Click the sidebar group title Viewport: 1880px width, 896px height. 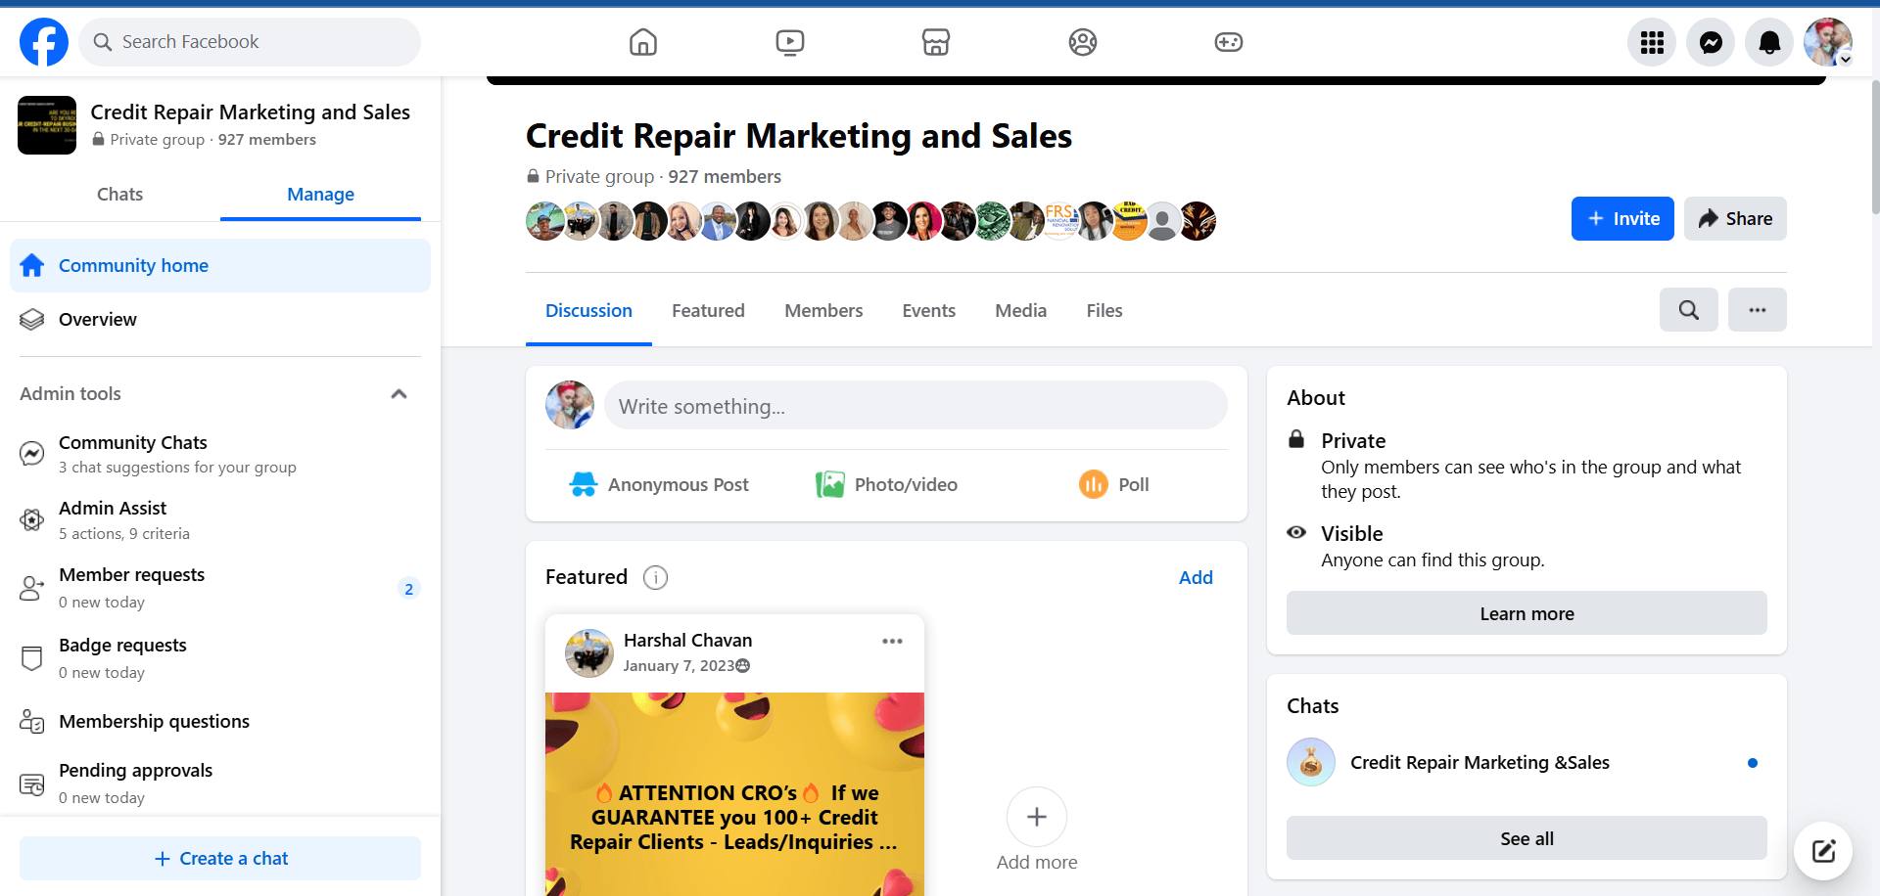(x=251, y=112)
